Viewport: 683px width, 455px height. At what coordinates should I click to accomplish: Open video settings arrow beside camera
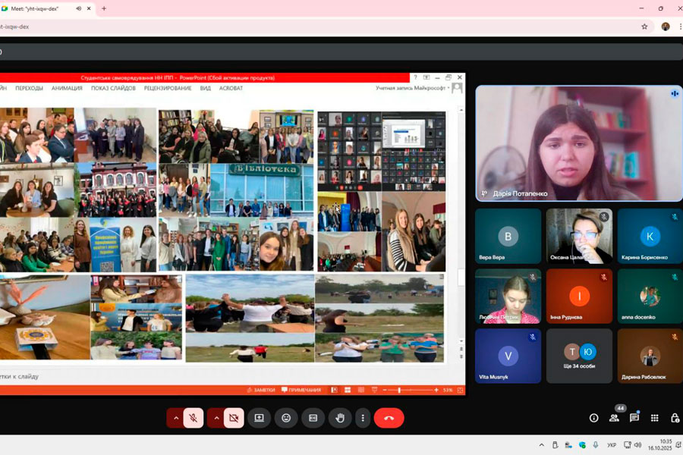click(x=216, y=418)
